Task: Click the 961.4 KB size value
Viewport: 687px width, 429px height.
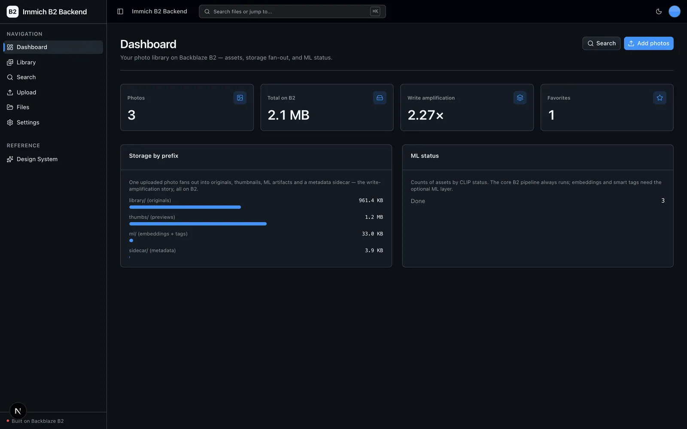Action: (371, 200)
